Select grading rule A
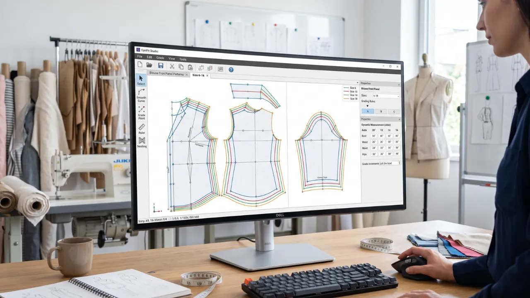Viewport: 530px width, 298px height. (368, 111)
